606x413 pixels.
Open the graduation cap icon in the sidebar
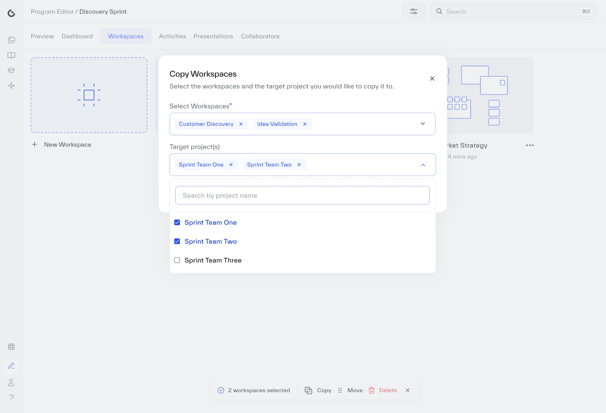(11, 70)
